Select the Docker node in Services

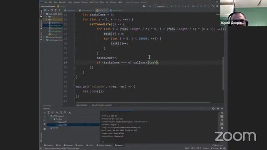click(x=55, y=128)
